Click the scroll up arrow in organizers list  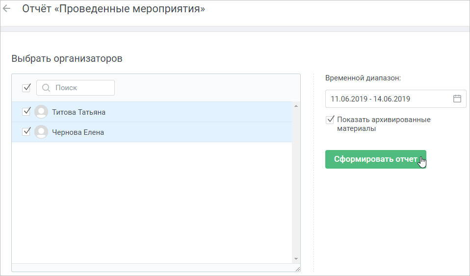[296, 106]
